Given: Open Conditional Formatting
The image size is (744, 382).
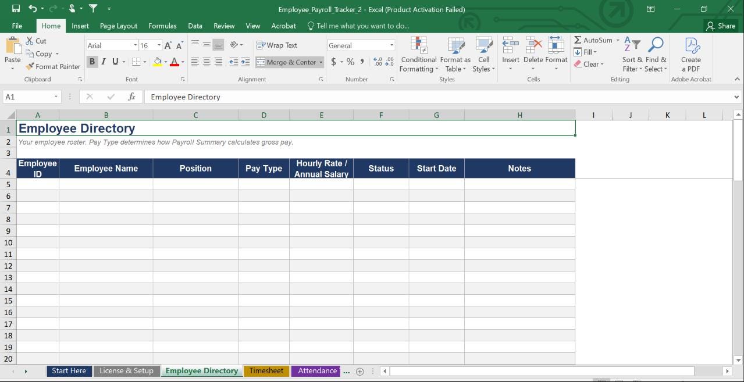Looking at the screenshot, I should click(x=419, y=55).
